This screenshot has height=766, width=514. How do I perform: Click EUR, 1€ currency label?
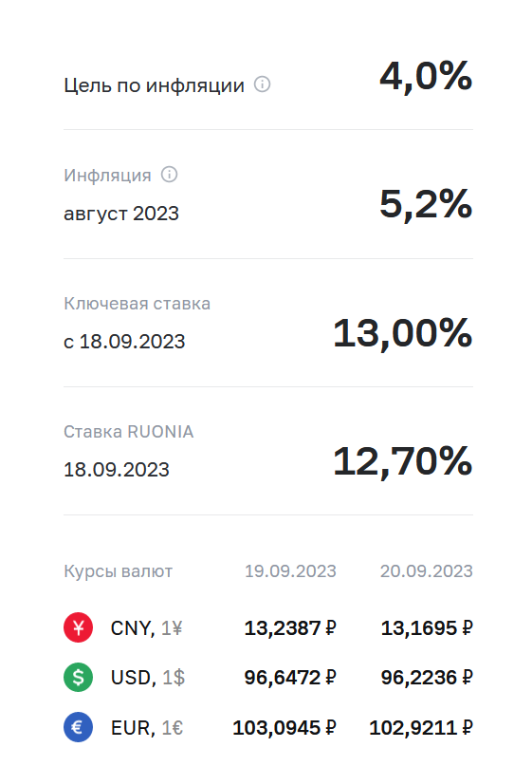coord(147,728)
